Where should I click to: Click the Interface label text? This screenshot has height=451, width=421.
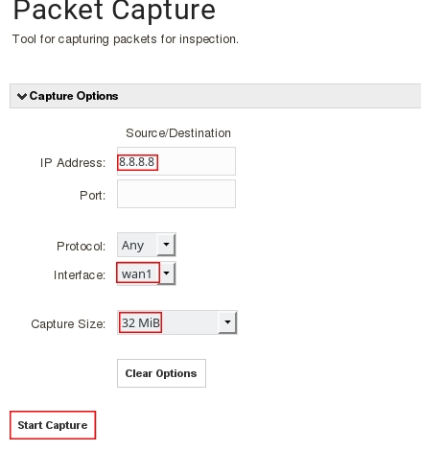point(80,275)
